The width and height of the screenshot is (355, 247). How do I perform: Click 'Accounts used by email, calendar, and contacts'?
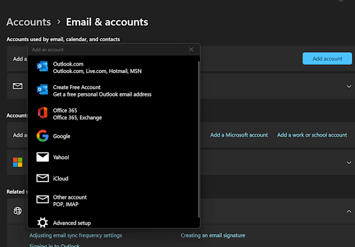pos(63,39)
